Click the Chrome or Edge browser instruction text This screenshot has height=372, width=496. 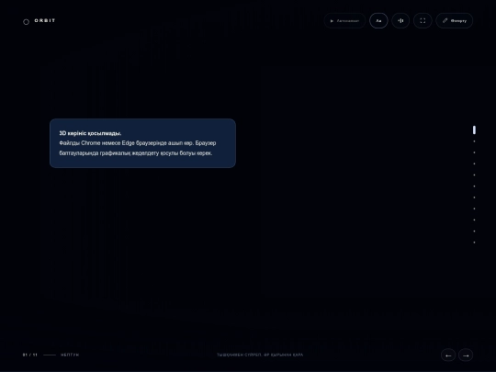138,148
